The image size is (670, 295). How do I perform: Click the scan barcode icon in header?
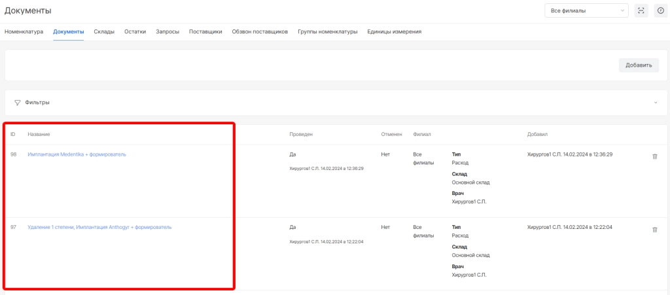pyautogui.click(x=641, y=10)
